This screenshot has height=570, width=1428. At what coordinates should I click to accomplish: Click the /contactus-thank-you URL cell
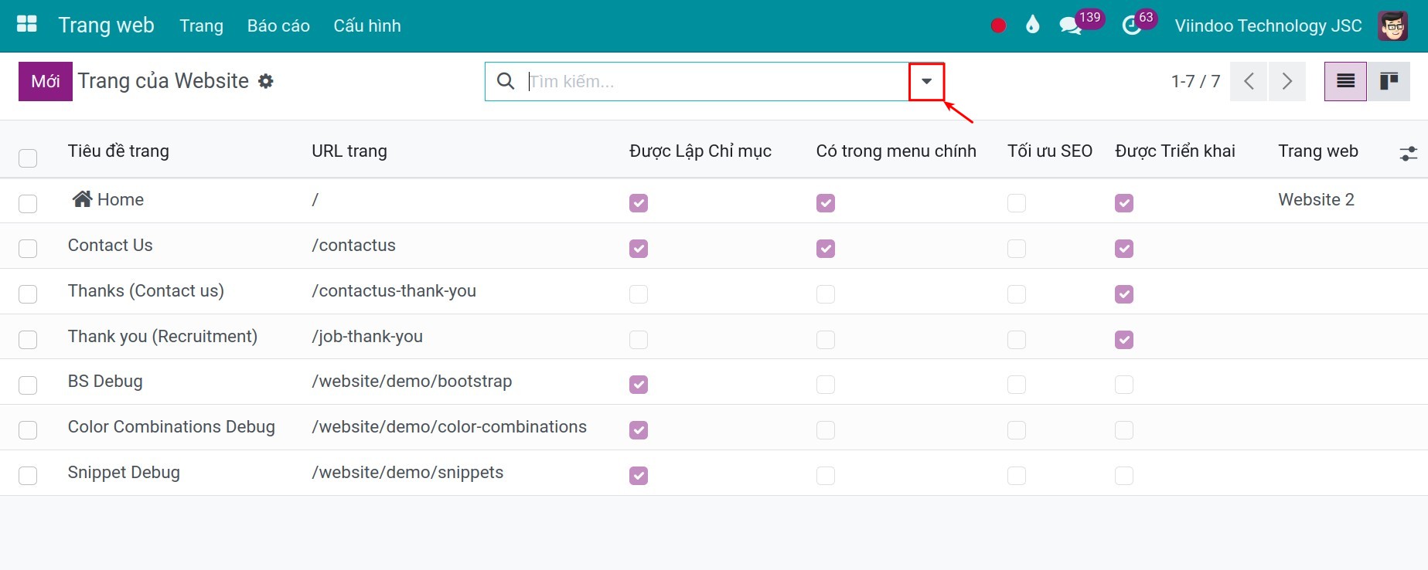pos(394,291)
